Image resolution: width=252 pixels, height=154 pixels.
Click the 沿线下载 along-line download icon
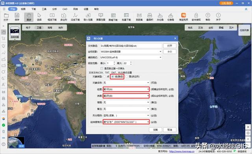click(x=75, y=17)
